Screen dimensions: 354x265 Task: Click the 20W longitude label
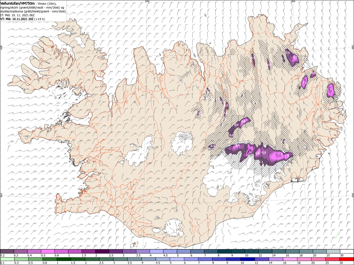click(147, 1)
